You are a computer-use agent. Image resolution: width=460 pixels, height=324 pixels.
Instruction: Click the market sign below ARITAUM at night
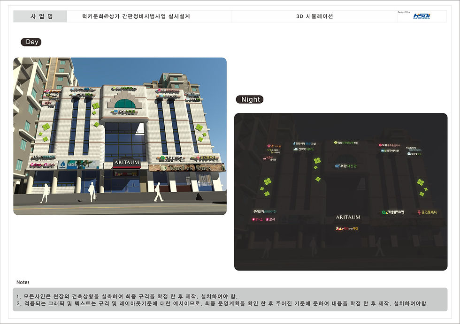tap(347, 228)
